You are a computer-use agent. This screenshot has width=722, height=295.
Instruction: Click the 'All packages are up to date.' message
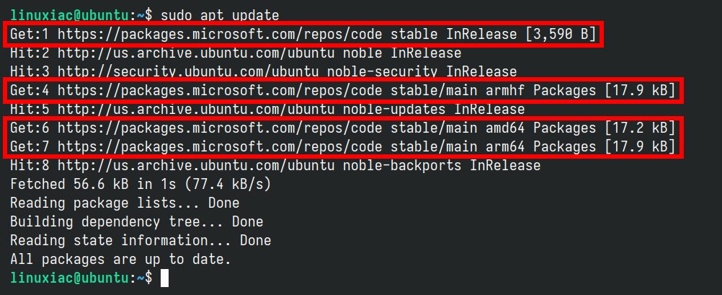click(x=120, y=259)
